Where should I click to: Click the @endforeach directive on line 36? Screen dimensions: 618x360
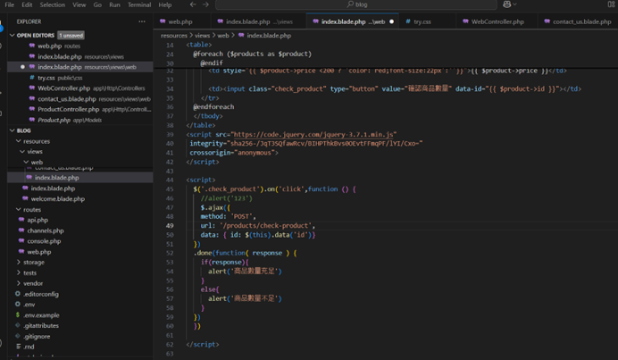(213, 107)
